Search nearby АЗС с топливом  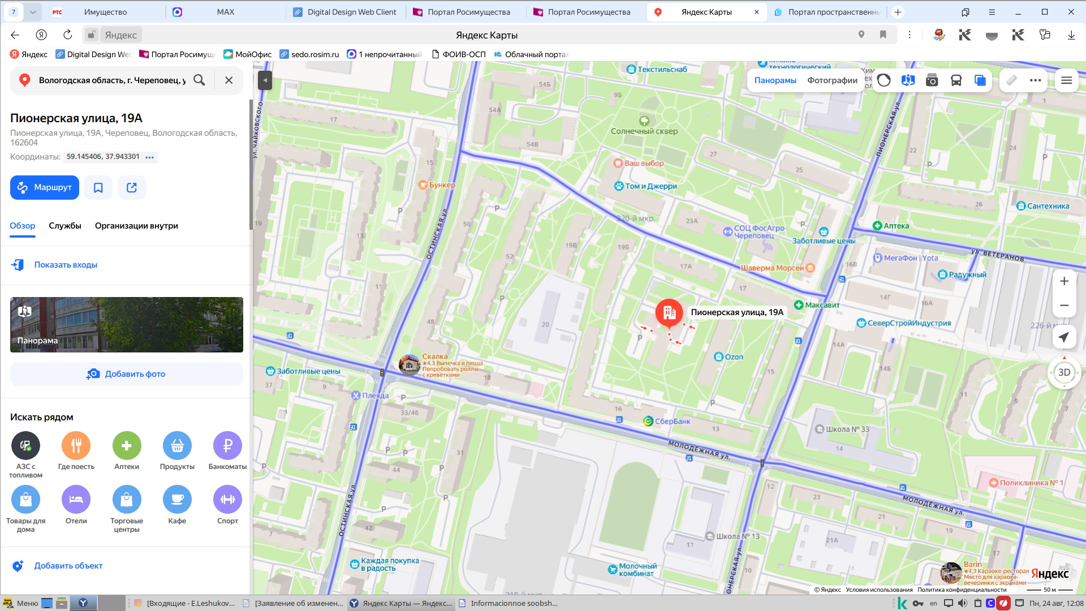[25, 454]
